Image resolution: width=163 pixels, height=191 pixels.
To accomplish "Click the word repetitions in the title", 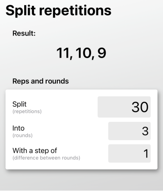I will tap(75, 11).
